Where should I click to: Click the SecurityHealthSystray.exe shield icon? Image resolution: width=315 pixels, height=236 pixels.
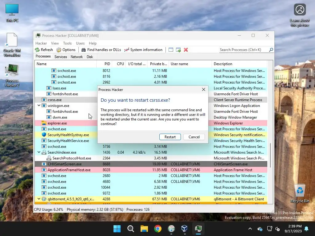click(x=44, y=135)
